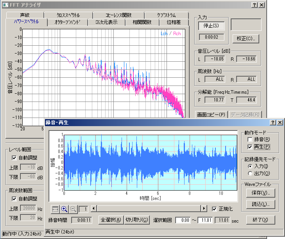Switch to the 相関関数 tab

click(142, 22)
